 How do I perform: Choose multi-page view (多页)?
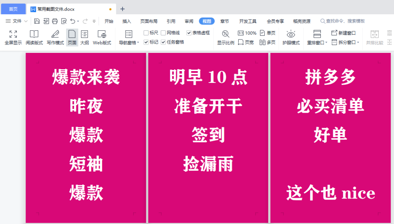pos(268,42)
